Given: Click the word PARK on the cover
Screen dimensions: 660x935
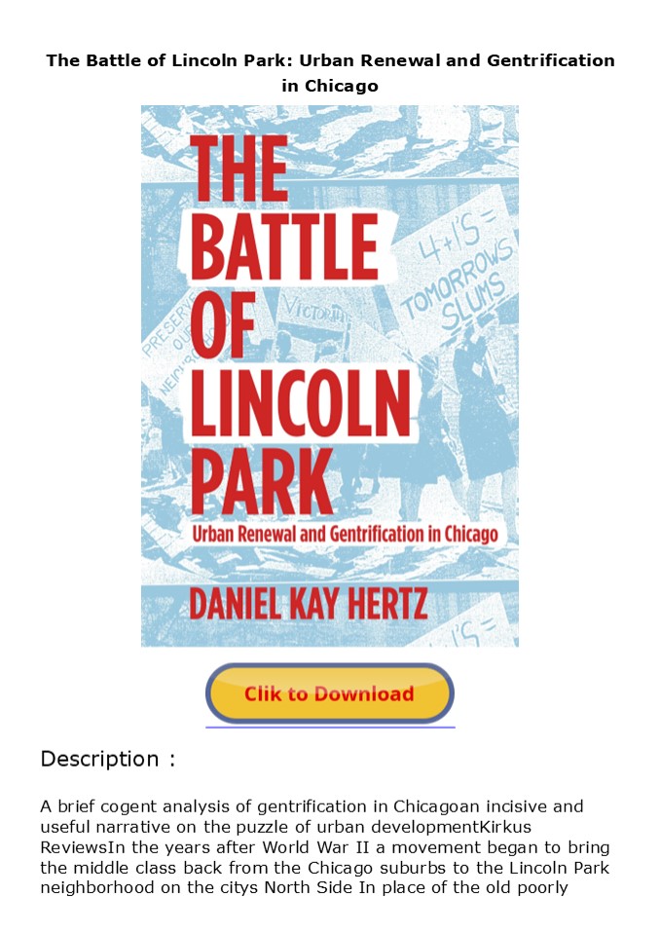Looking at the screenshot, I should (x=261, y=481).
